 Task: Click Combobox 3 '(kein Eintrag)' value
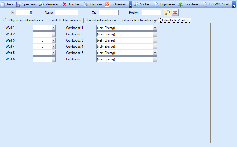tap(106, 40)
